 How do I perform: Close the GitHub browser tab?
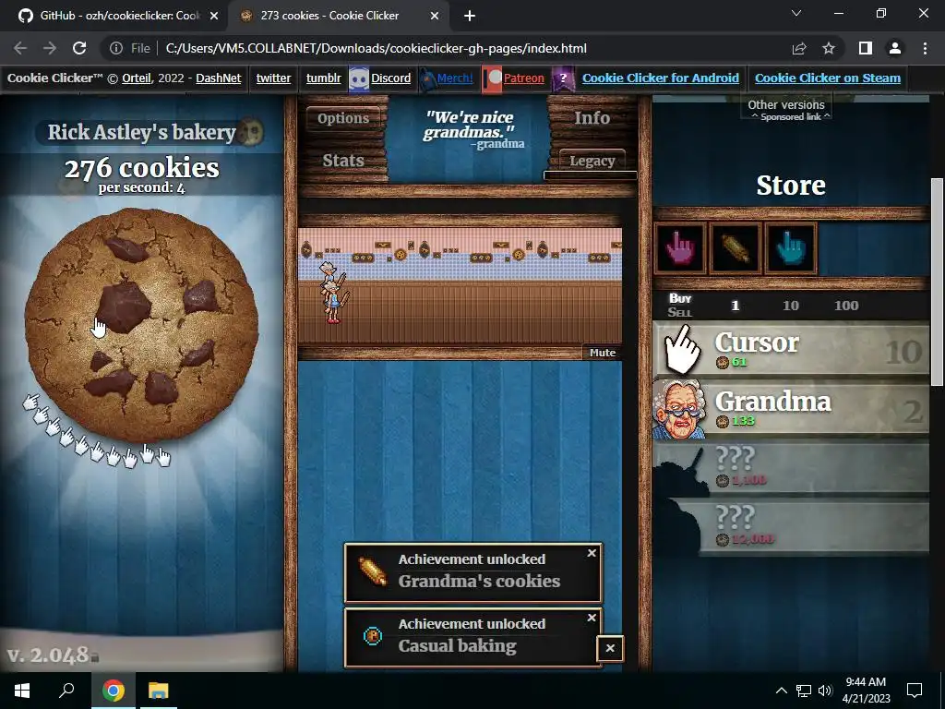click(214, 17)
